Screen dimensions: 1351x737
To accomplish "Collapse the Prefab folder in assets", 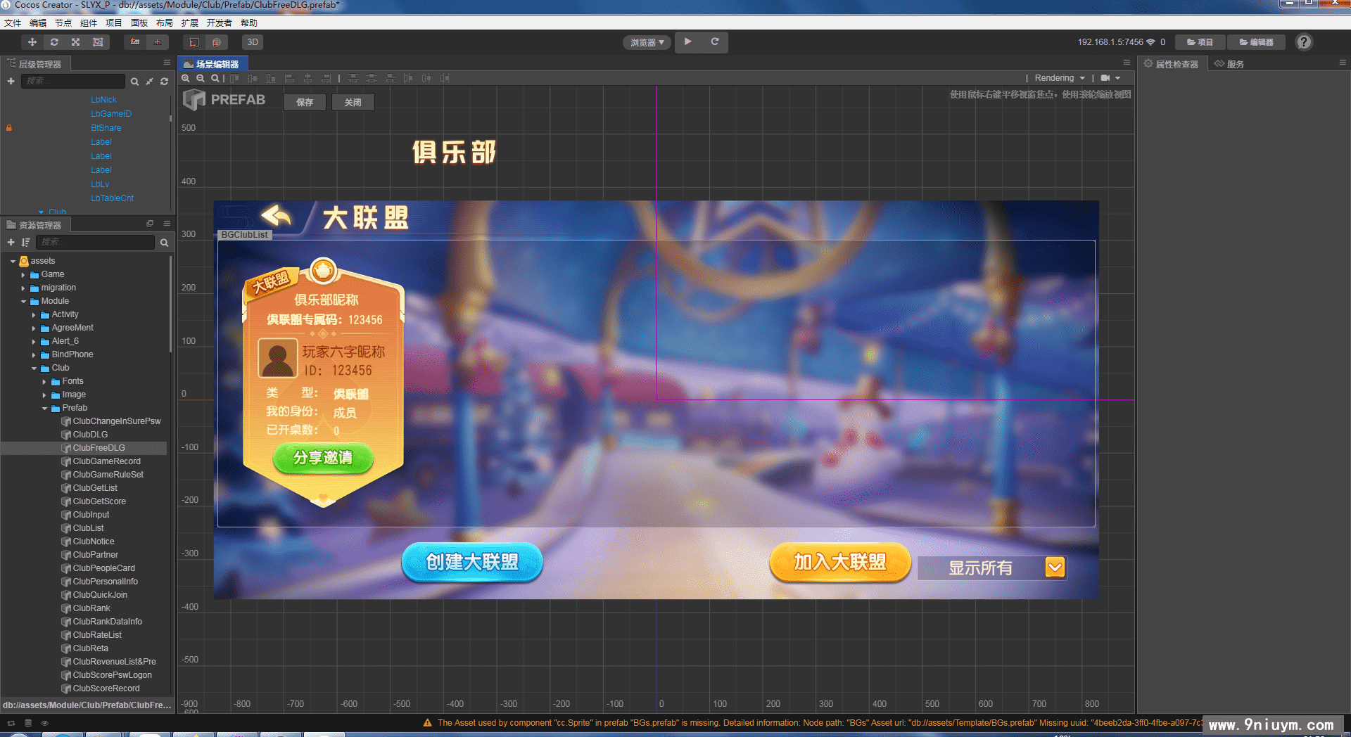I will (x=44, y=408).
